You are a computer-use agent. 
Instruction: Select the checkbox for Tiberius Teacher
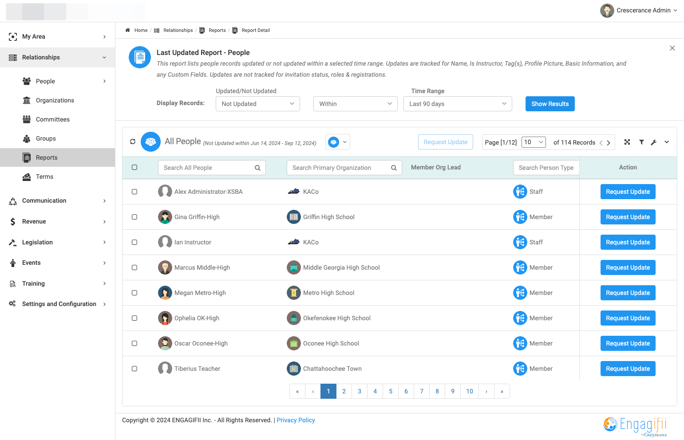(x=134, y=369)
